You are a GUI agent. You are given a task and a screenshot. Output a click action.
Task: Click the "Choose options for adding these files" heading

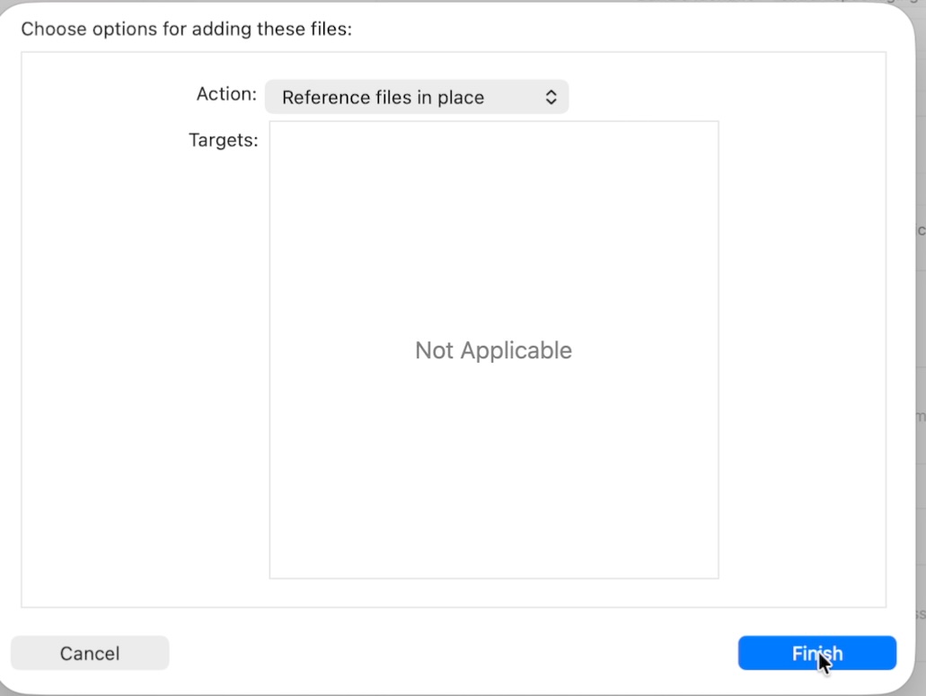[186, 29]
